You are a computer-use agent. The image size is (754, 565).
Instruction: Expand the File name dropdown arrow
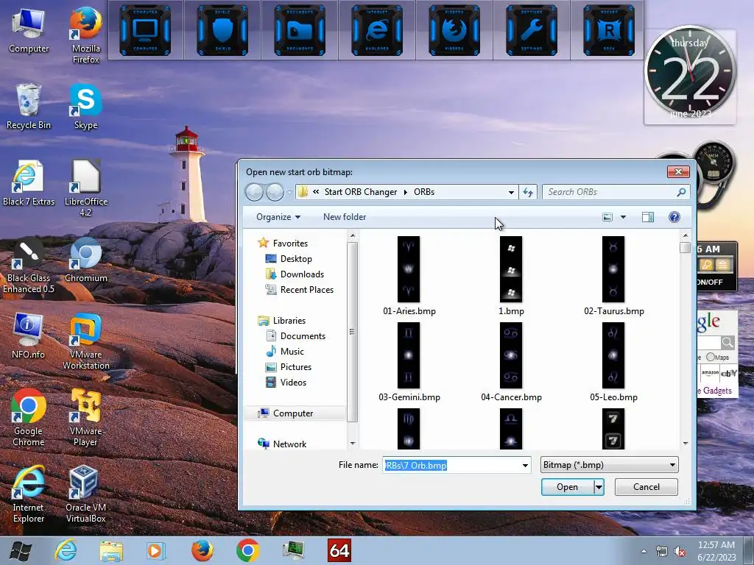[525, 466]
